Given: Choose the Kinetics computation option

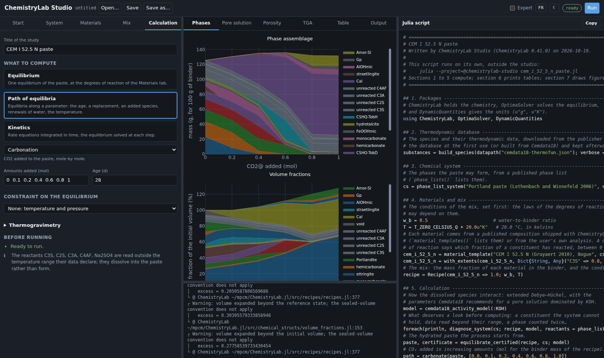Looking at the screenshot, I should click(x=91, y=131).
